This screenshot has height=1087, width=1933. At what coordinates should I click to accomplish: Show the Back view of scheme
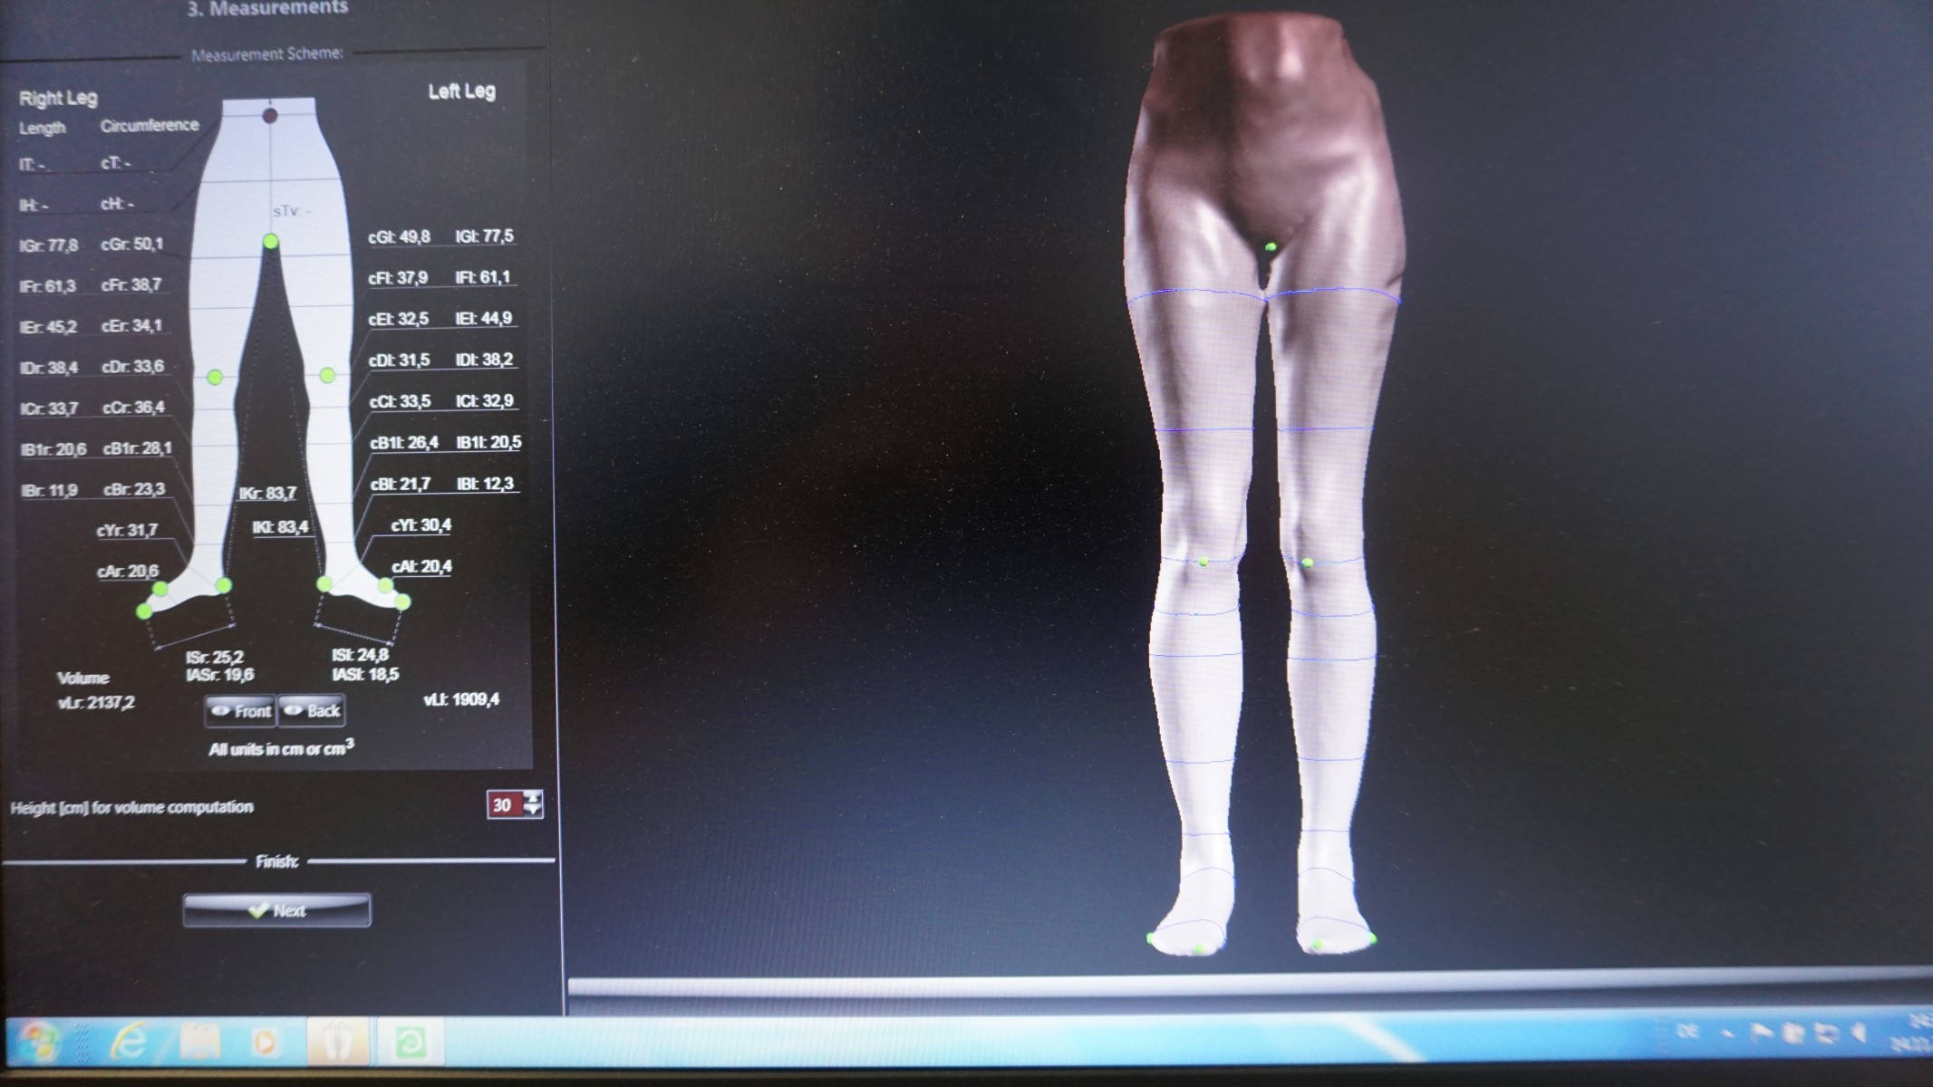tap(312, 711)
